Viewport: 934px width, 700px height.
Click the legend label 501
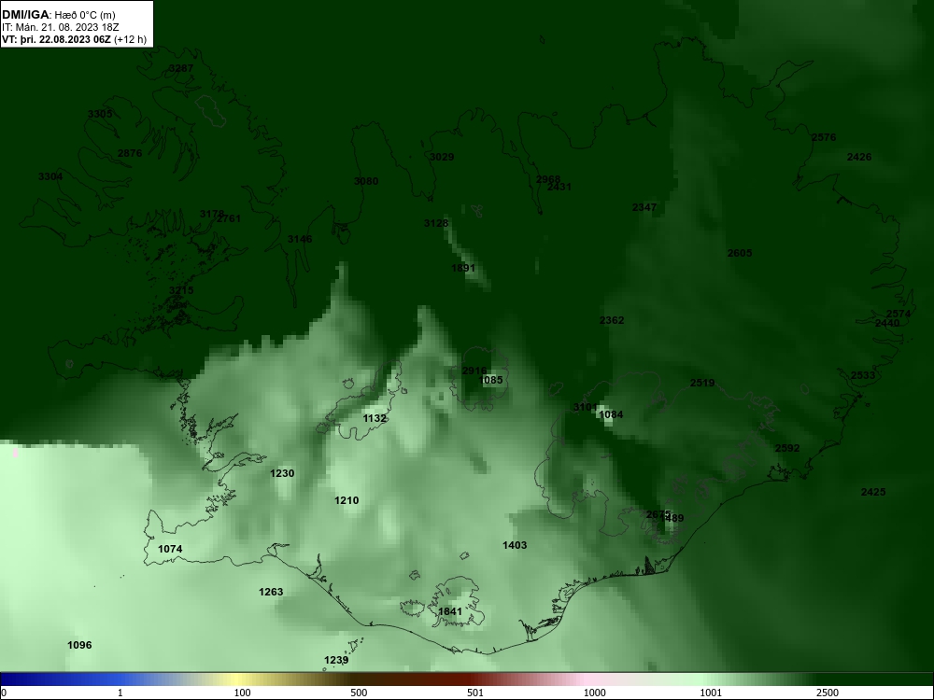[x=475, y=693]
